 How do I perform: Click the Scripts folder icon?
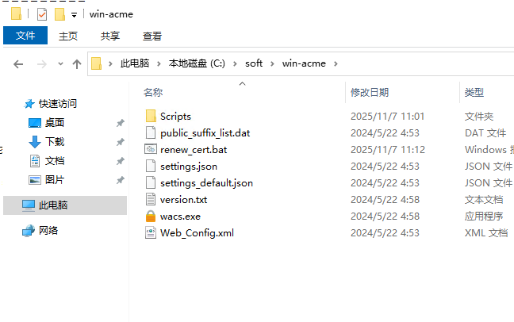pos(151,117)
